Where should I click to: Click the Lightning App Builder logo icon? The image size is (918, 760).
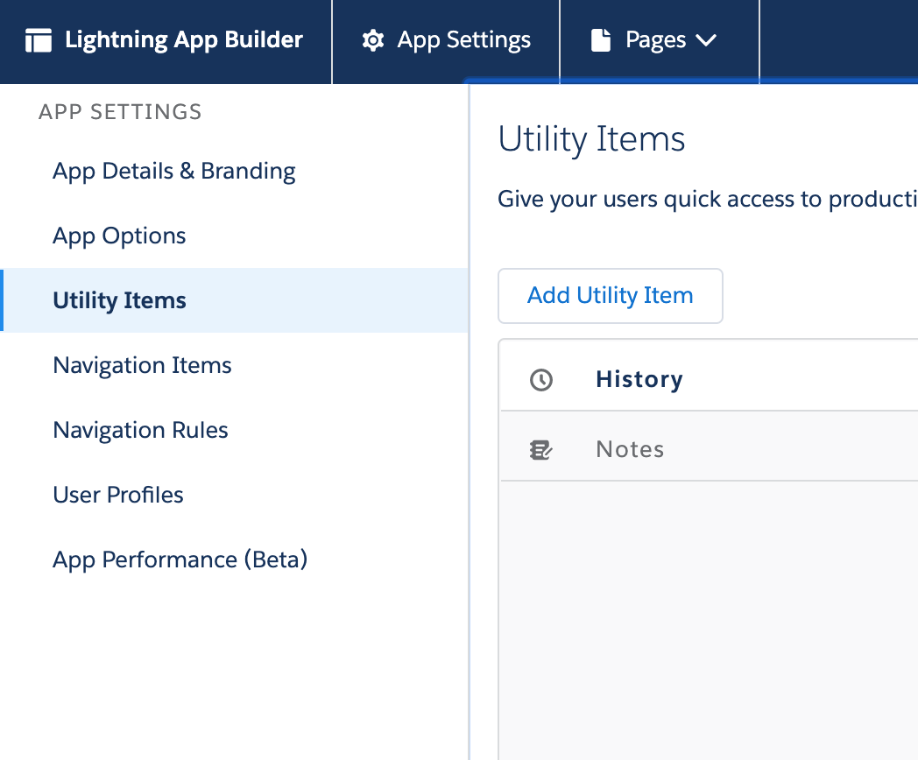[x=39, y=40]
